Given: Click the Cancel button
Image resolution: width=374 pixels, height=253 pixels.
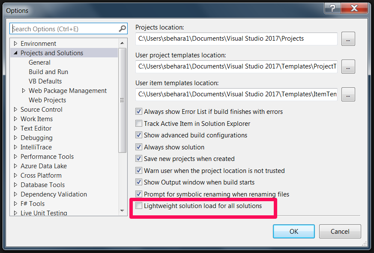Looking at the screenshot, I should click(340, 231).
